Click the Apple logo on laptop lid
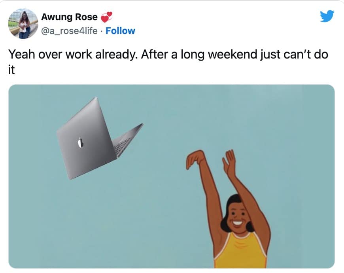The width and height of the screenshot is (344, 273). 81,142
